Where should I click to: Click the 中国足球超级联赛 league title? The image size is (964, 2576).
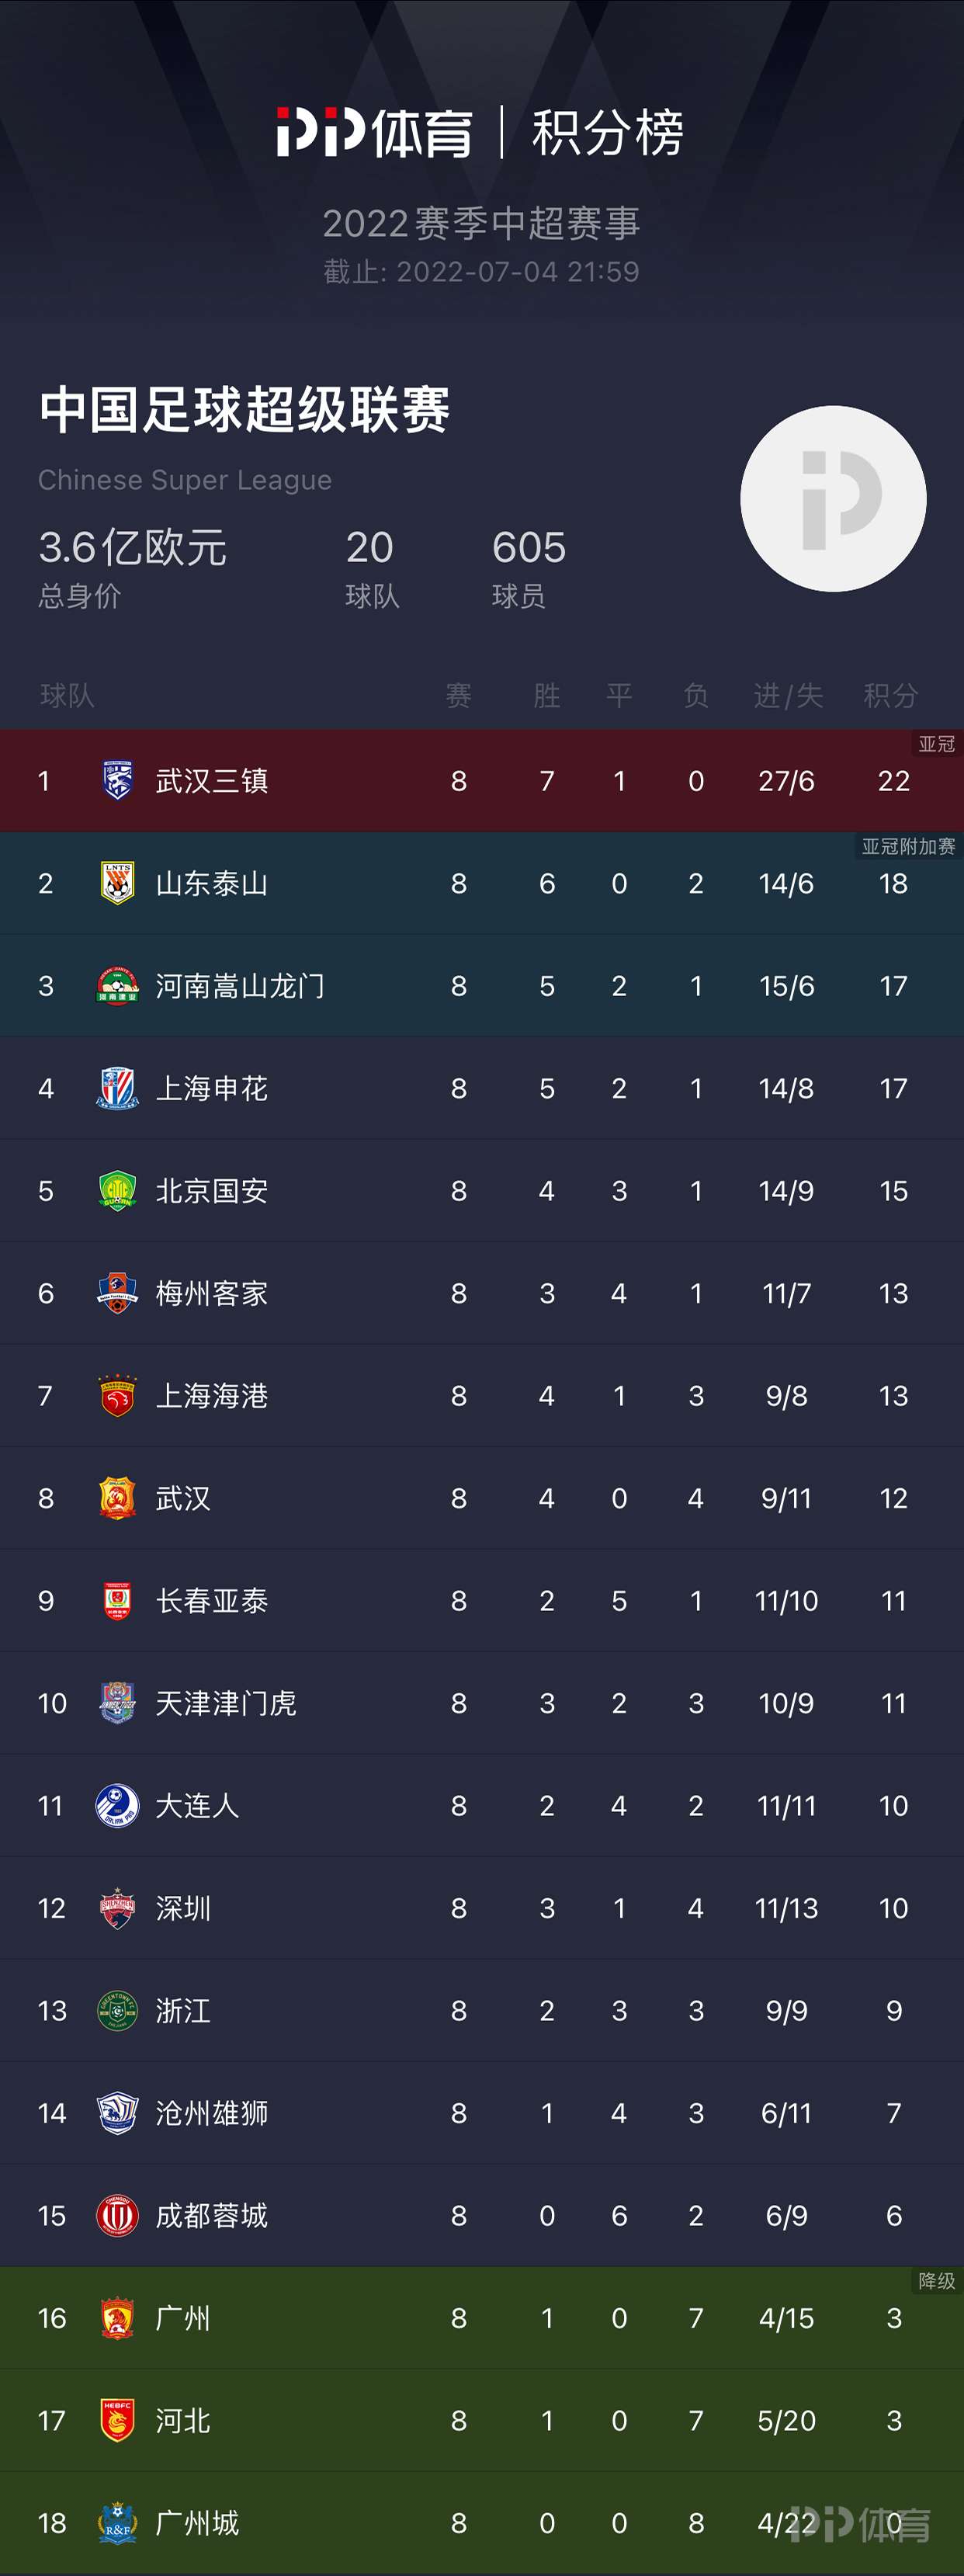[x=244, y=410]
